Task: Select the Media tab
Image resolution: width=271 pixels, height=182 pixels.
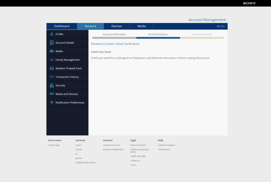Action: 142,26
